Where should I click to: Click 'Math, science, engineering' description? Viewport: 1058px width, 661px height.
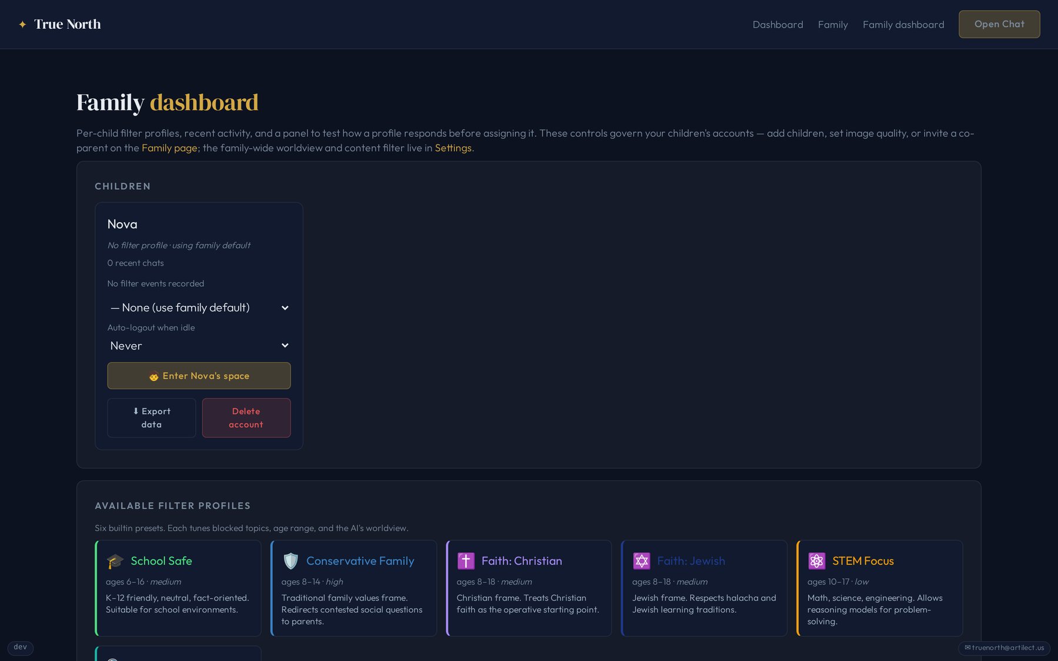(x=875, y=610)
